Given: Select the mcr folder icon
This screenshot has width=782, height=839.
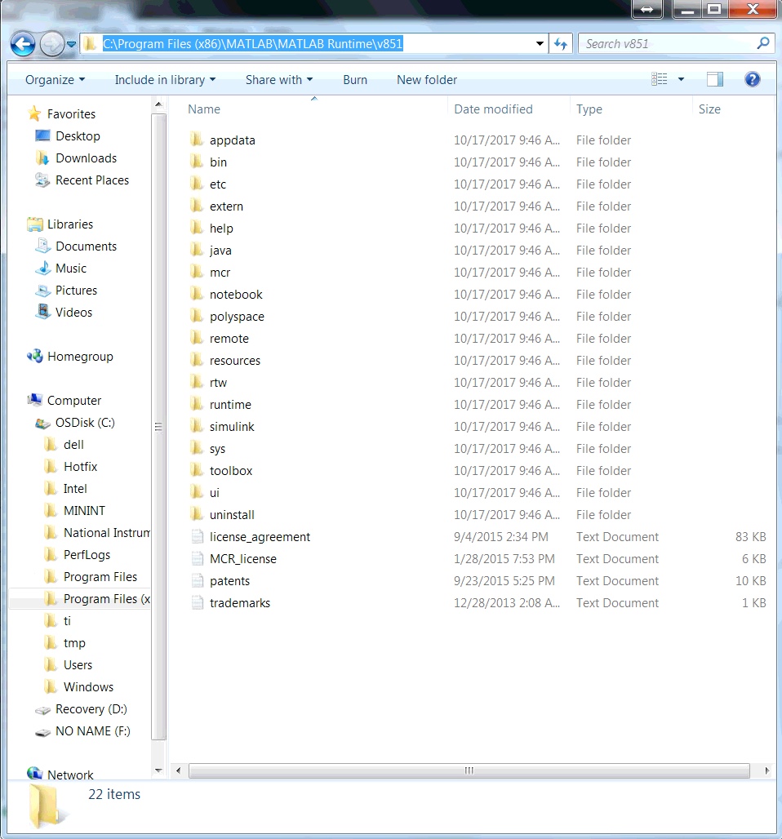Looking at the screenshot, I should coord(197,272).
